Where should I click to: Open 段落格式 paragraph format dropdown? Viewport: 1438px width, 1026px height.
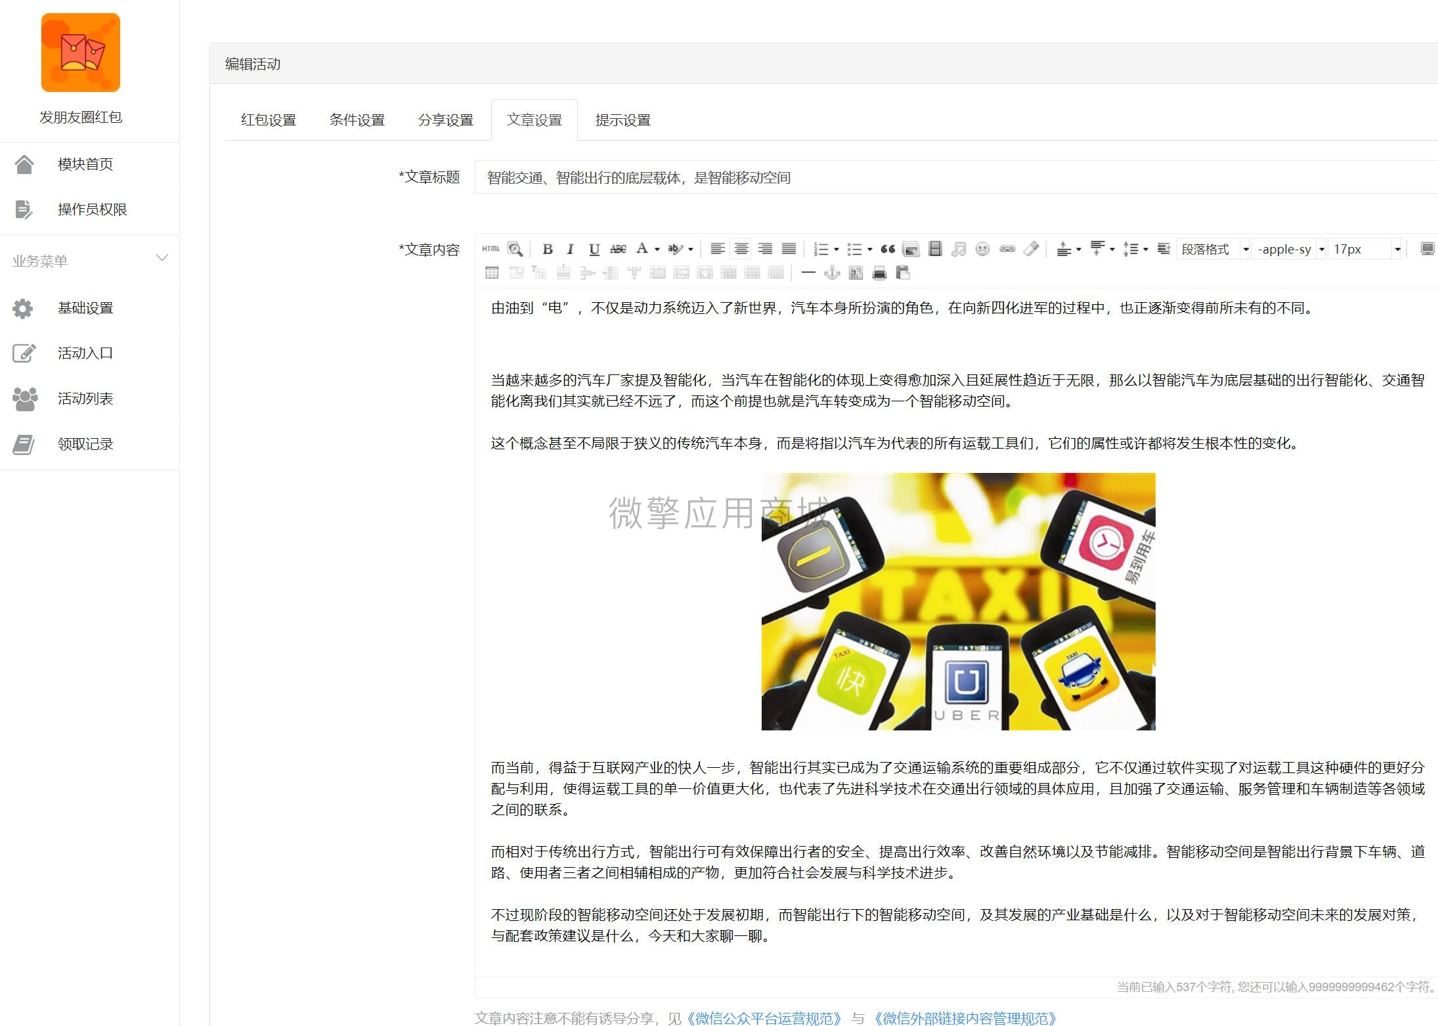pos(1213,249)
